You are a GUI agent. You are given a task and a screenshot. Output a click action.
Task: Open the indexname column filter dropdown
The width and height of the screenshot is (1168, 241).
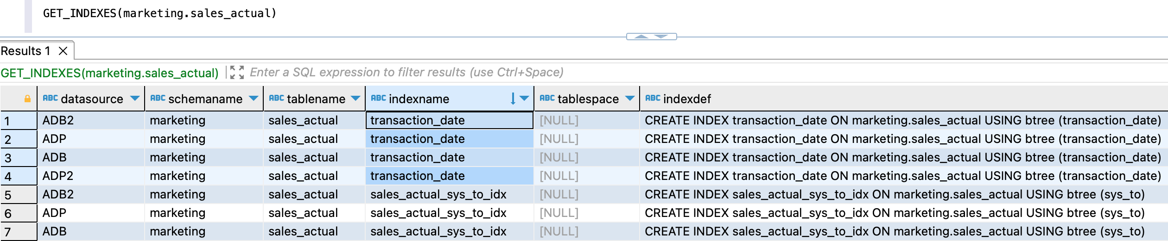click(x=524, y=99)
